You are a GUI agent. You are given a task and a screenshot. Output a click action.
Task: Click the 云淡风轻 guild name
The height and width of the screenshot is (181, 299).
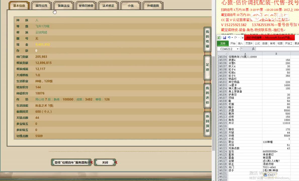coord(41,32)
